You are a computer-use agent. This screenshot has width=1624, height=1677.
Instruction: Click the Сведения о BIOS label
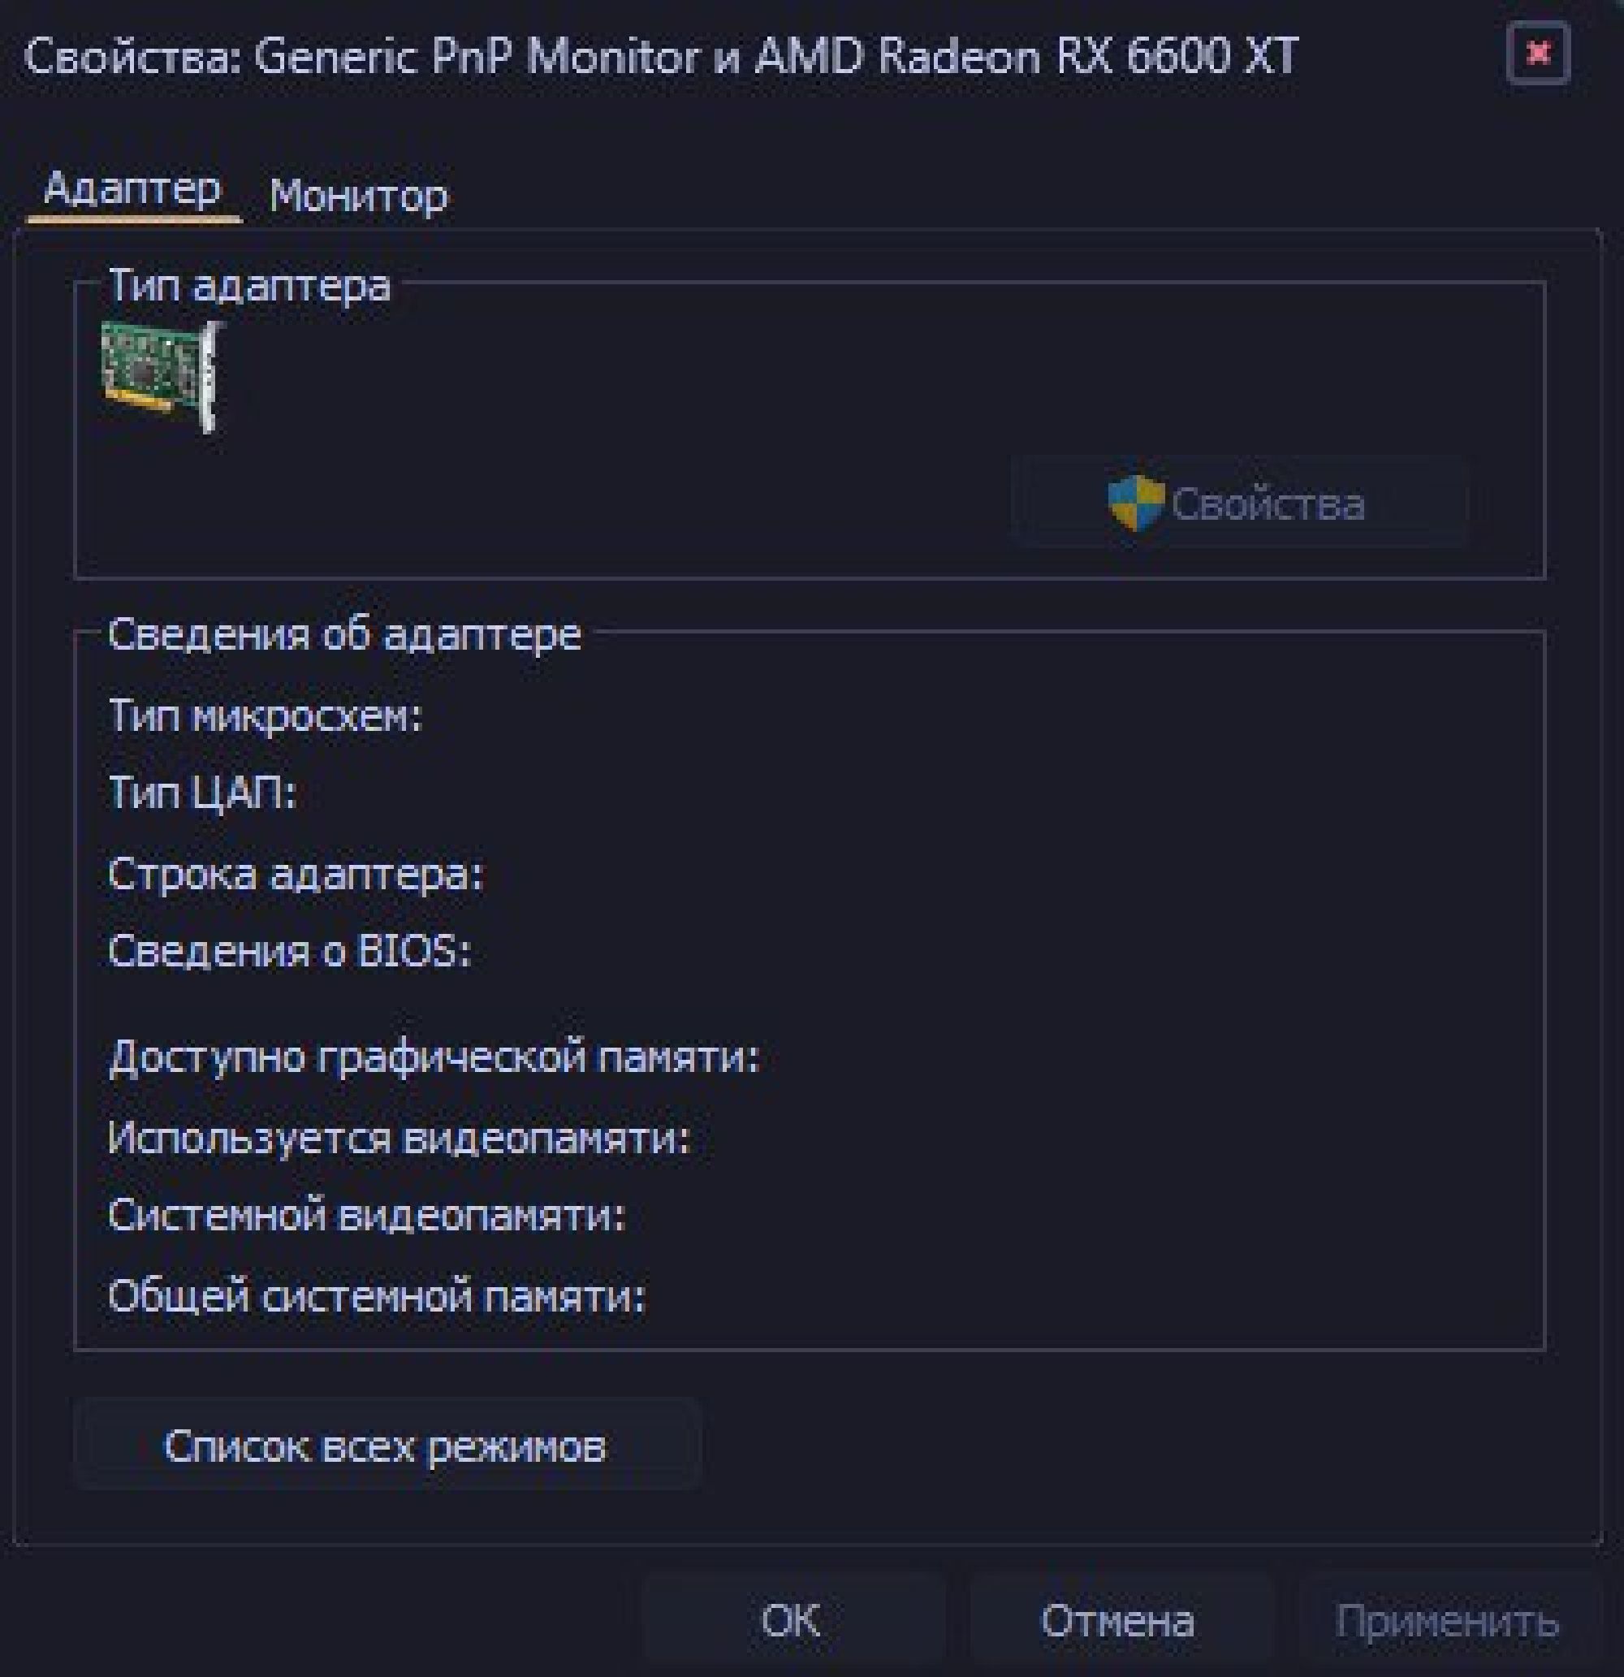tap(289, 951)
